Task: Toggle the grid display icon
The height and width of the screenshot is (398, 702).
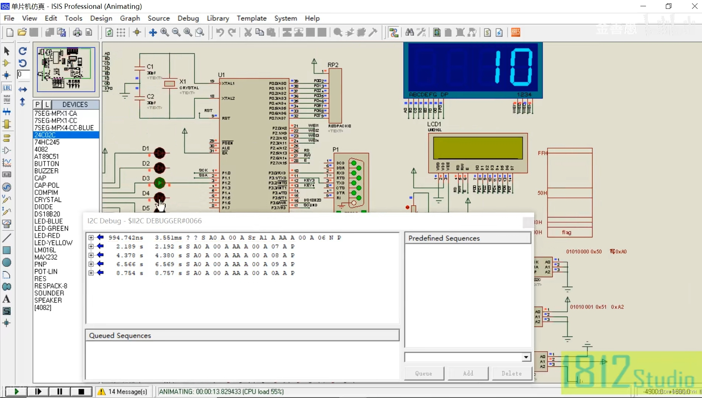Action: (121, 32)
